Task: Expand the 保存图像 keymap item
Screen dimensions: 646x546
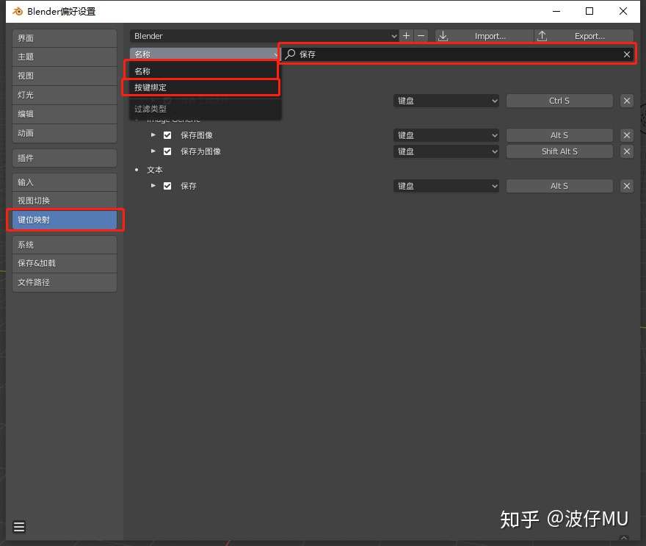Action: coord(153,135)
